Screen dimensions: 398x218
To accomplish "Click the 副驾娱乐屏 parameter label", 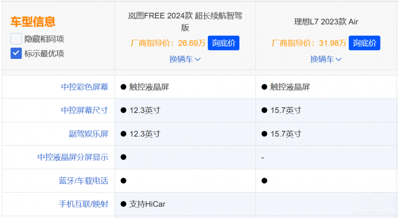I will [x=88, y=134].
